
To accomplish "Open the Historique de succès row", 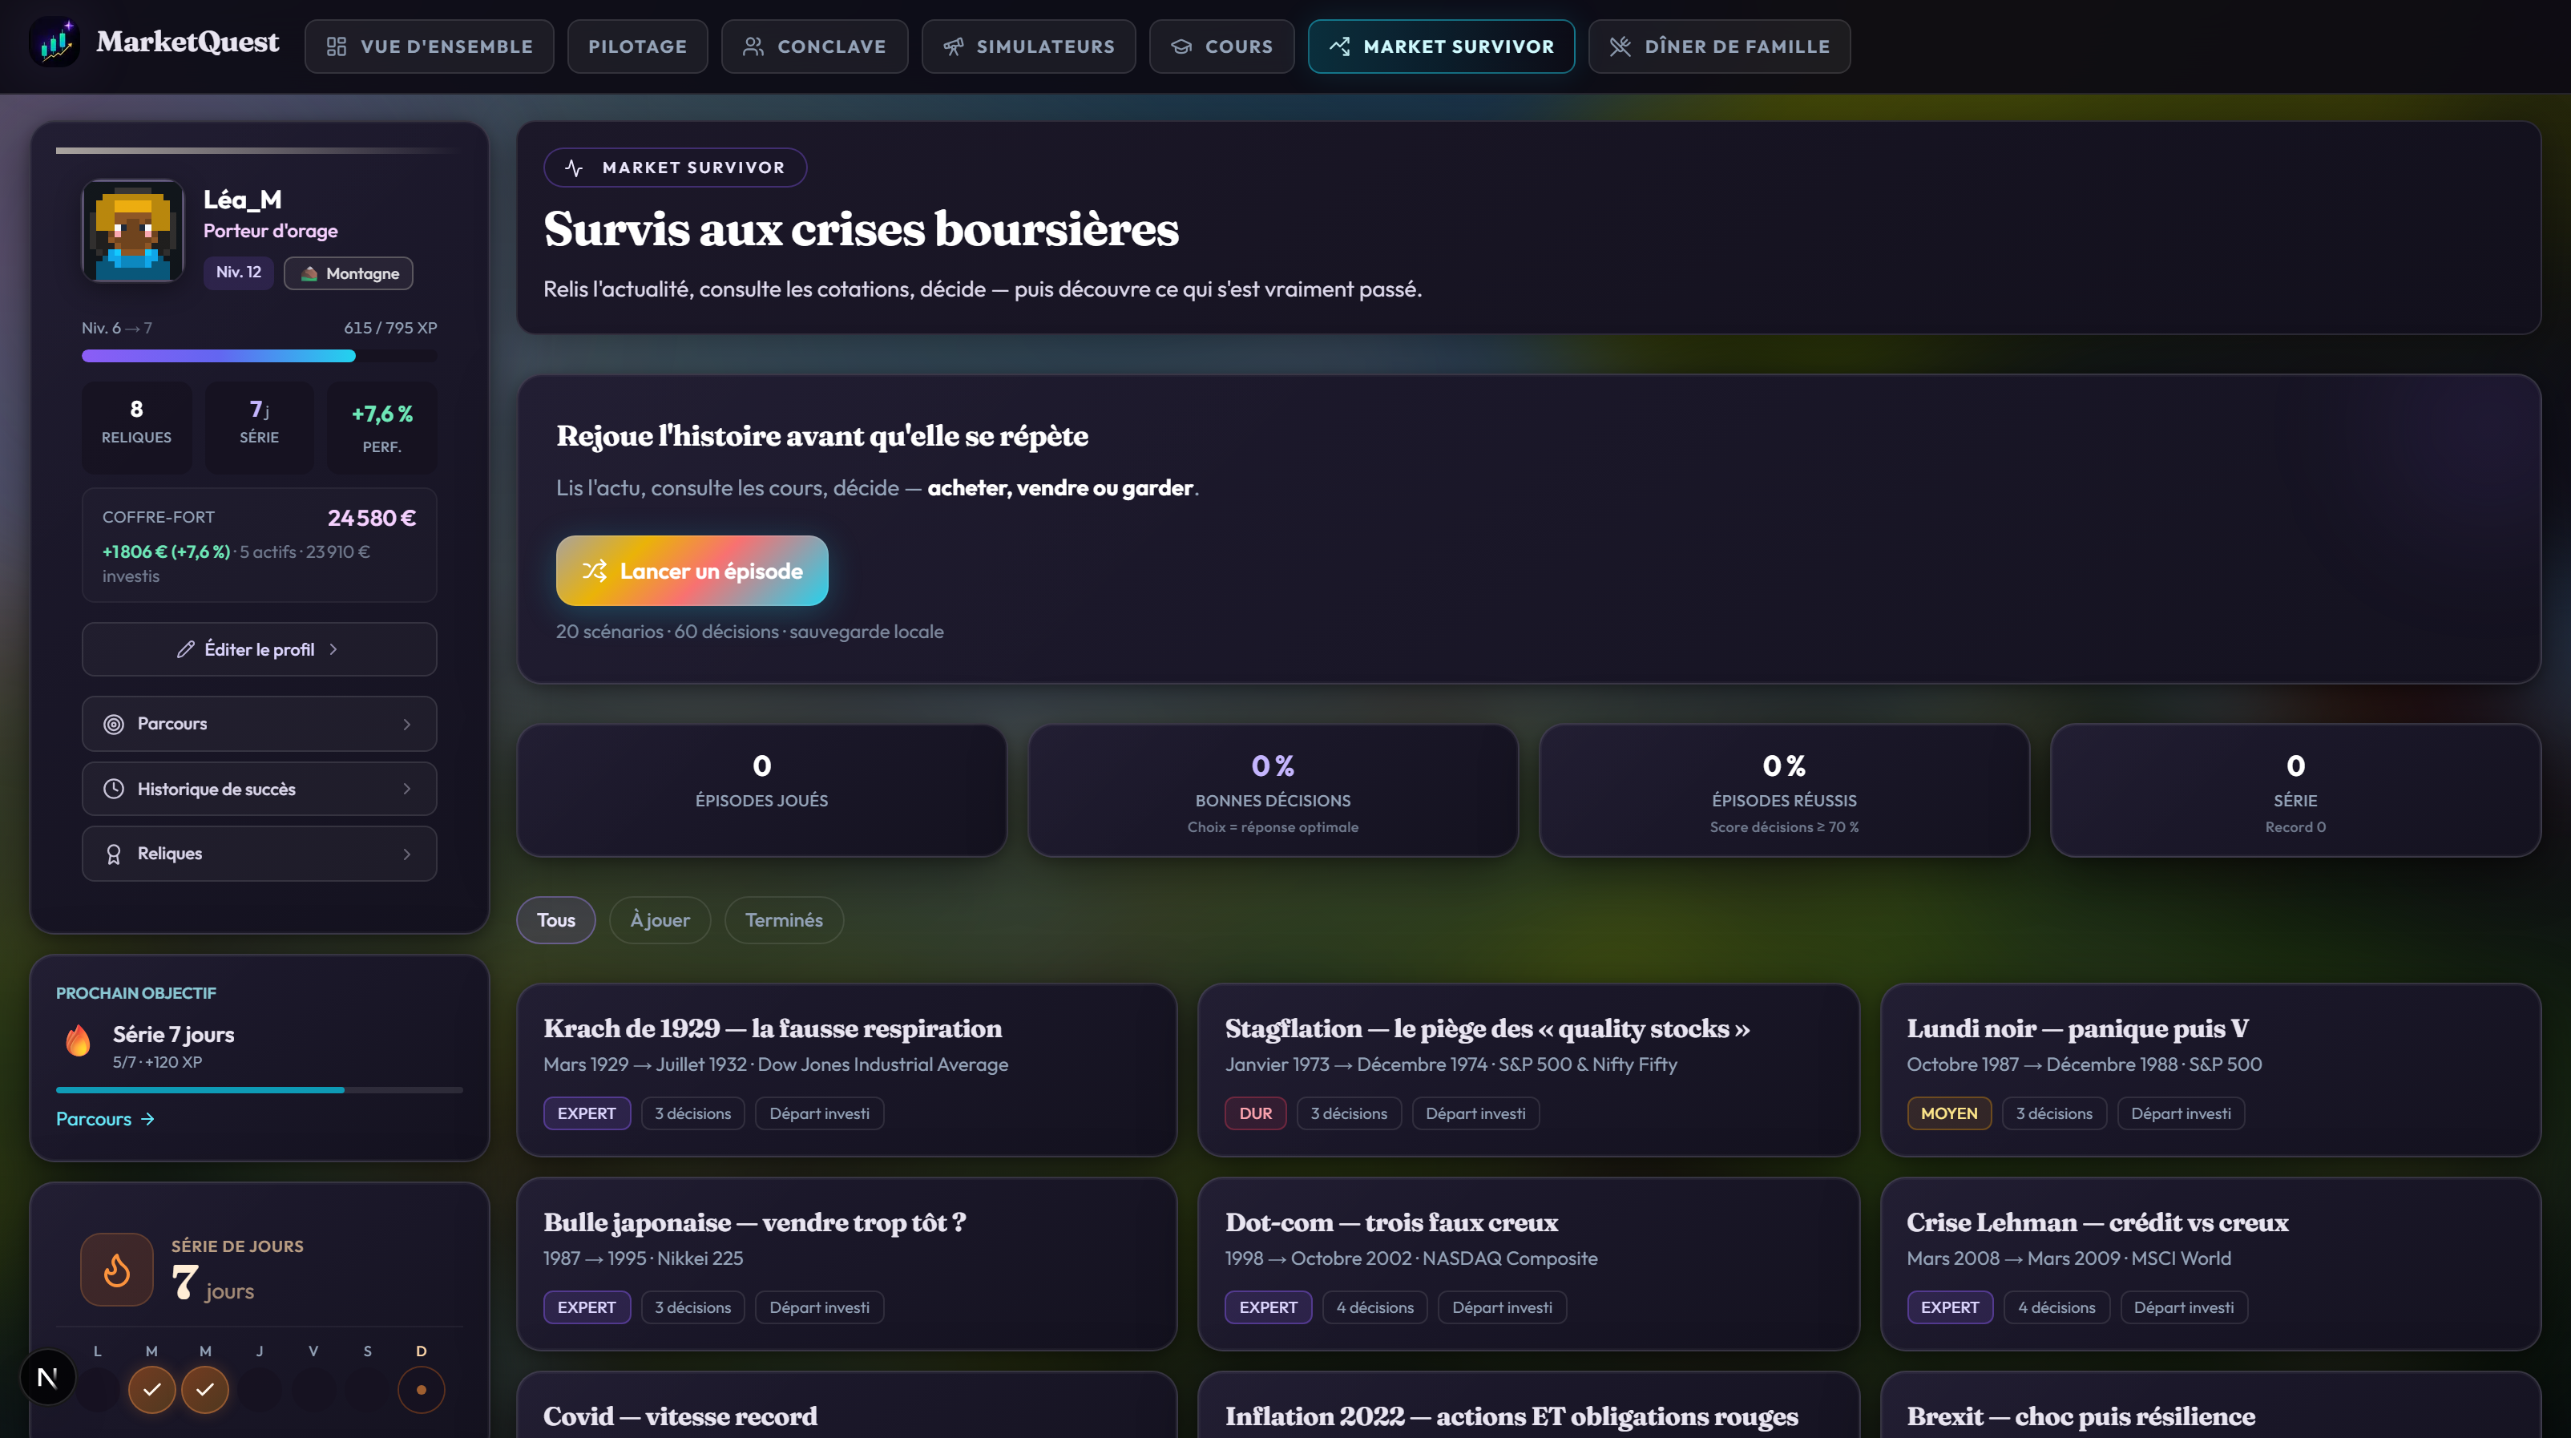I will (x=260, y=790).
